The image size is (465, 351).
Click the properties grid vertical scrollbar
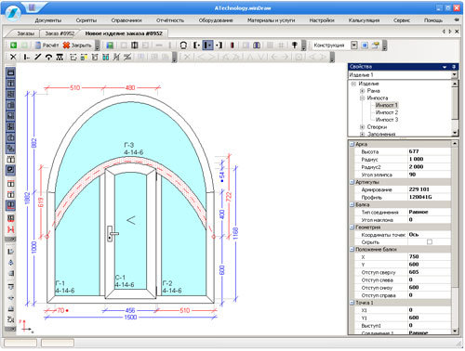(455, 237)
